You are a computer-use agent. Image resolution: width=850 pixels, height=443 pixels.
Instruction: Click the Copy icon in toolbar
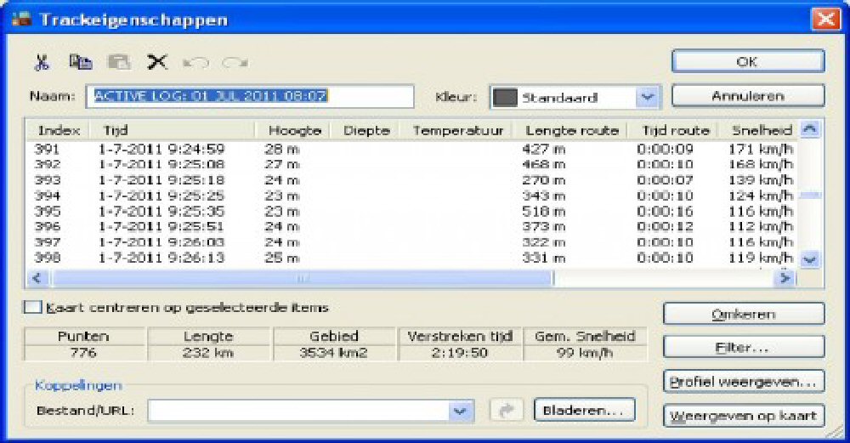click(x=81, y=62)
